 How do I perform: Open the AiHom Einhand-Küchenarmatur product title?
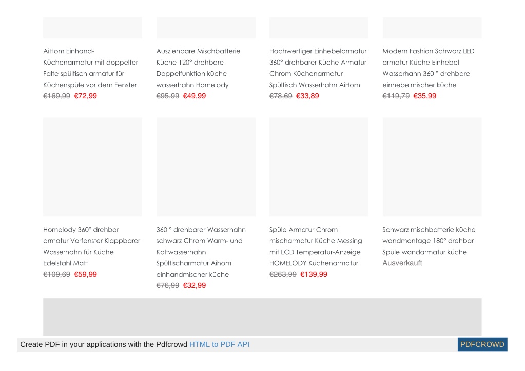(90, 68)
